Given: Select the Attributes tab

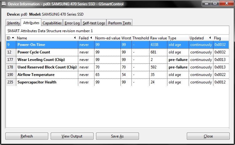Looking at the screenshot, I should [31, 22].
